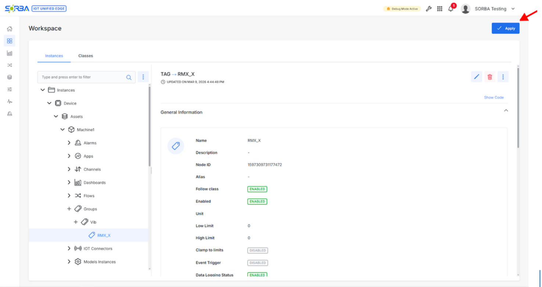This screenshot has width=542, height=287.
Task: Click the pencil edit tag button
Action: (477, 77)
